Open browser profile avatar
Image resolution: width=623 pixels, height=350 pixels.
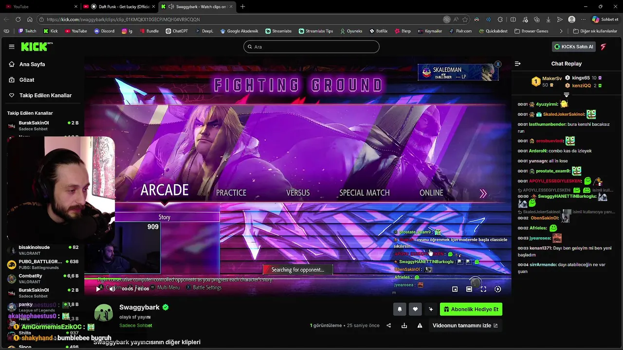point(571,19)
